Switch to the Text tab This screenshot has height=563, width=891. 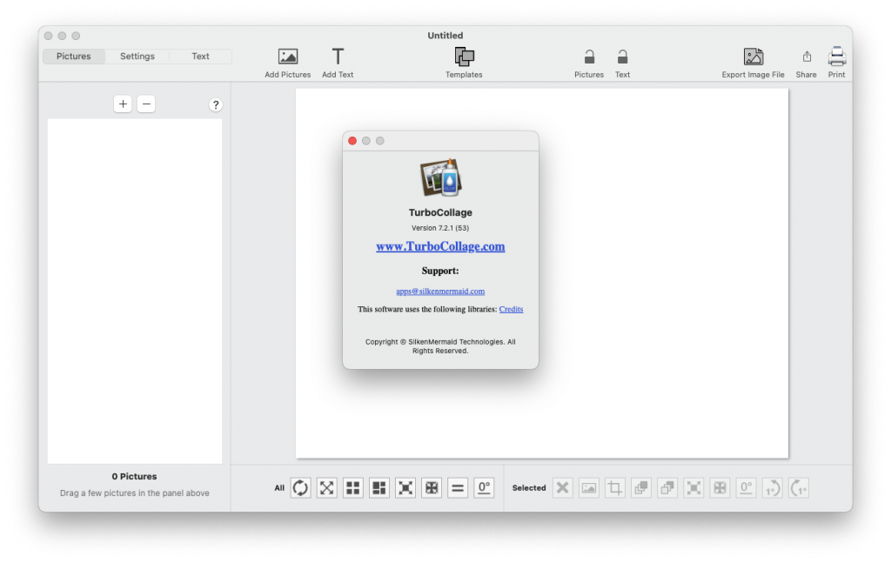(x=200, y=57)
